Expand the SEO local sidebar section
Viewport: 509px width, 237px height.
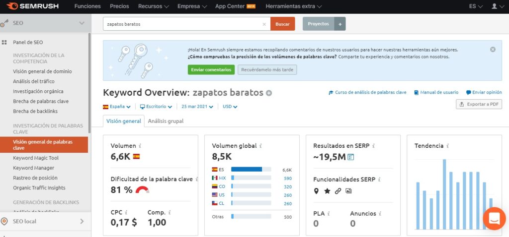point(82,222)
